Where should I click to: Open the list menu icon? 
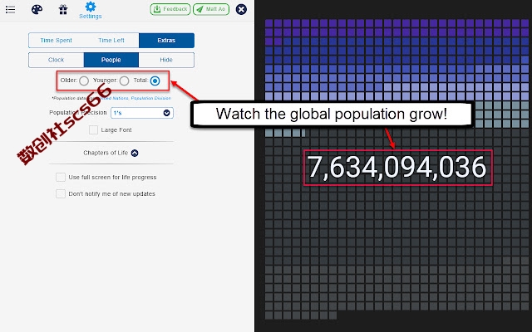[x=11, y=9]
